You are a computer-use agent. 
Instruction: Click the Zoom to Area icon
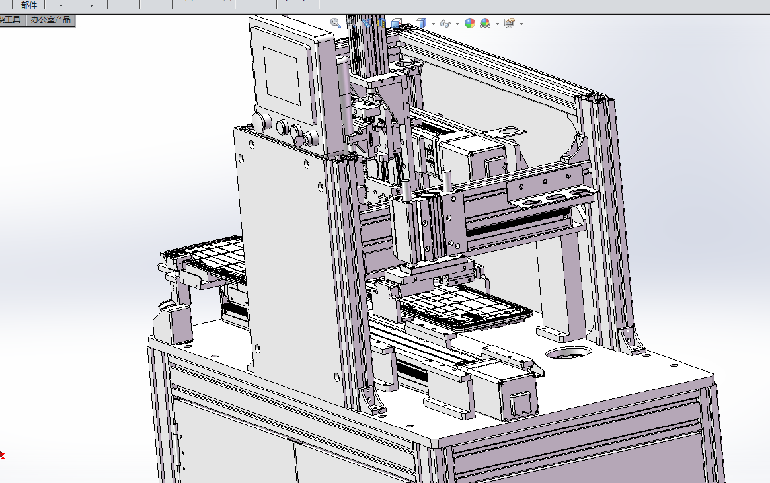point(350,23)
